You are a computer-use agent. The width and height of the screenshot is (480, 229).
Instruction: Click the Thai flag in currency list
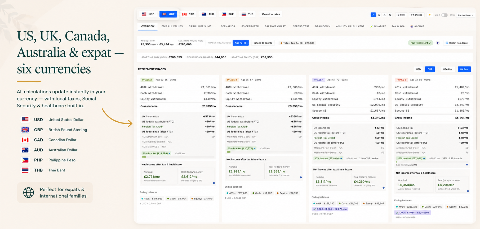25,170
